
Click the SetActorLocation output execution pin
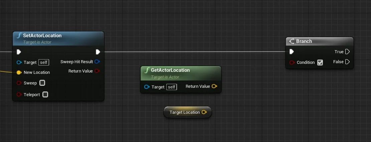pyautogui.click(x=98, y=52)
